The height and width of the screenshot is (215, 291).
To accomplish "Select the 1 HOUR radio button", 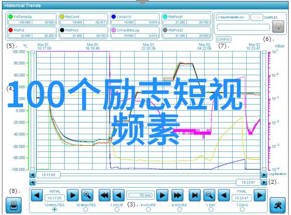I will 117,209.
